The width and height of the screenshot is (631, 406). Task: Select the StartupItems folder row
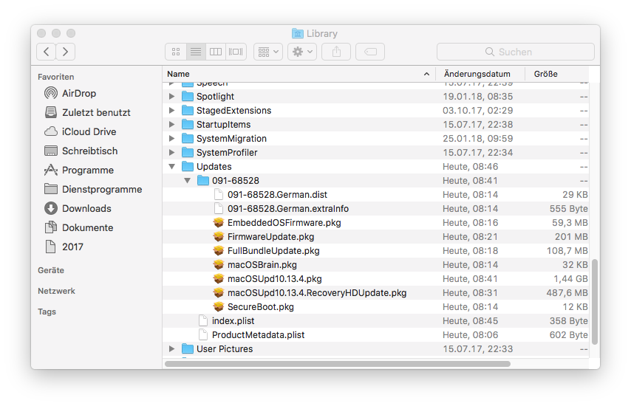pos(376,125)
